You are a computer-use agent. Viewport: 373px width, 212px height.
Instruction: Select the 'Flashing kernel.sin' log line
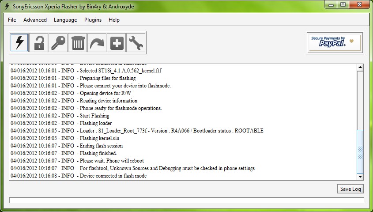click(x=65, y=138)
